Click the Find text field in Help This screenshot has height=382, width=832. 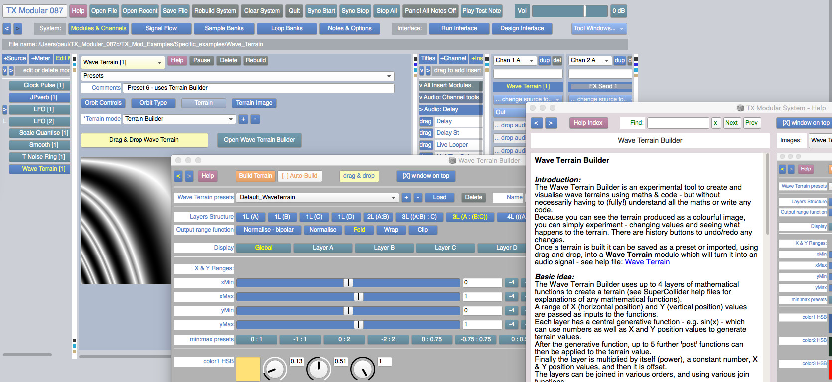(678, 123)
